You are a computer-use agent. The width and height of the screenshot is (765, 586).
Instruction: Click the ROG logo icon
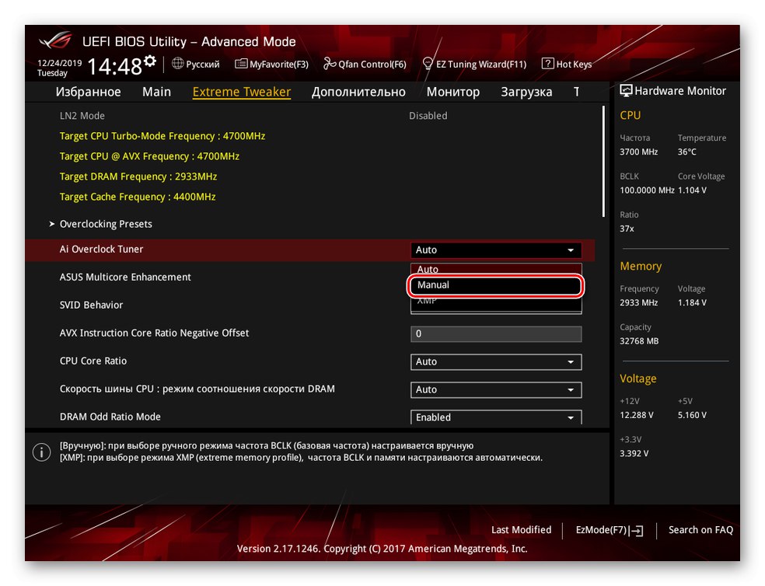click(x=56, y=40)
